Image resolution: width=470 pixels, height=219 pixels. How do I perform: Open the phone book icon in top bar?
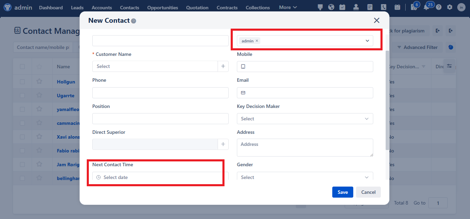(384, 7)
